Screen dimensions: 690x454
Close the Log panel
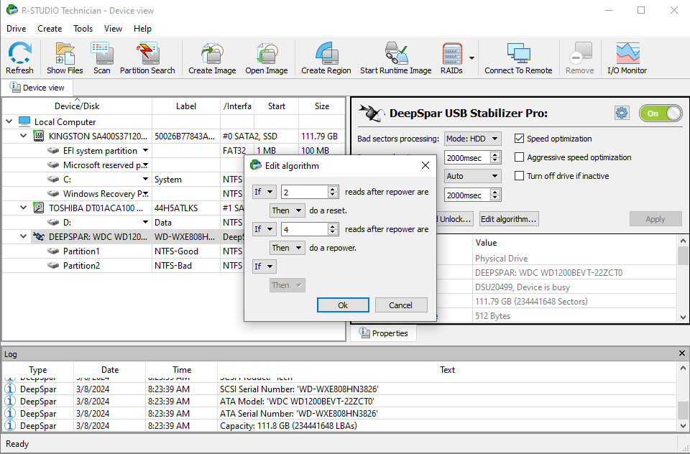tap(681, 353)
